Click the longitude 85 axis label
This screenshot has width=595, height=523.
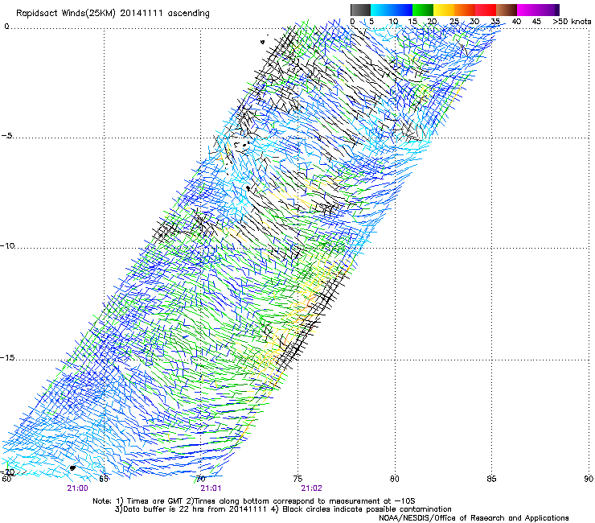[491, 479]
